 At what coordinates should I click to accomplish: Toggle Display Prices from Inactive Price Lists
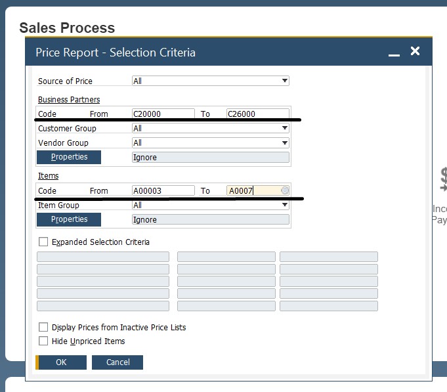click(x=43, y=327)
